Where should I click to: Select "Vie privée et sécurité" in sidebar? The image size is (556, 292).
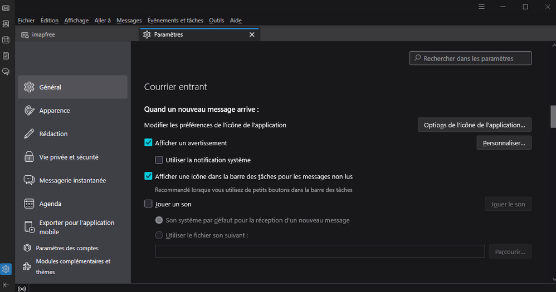pyautogui.click(x=69, y=157)
